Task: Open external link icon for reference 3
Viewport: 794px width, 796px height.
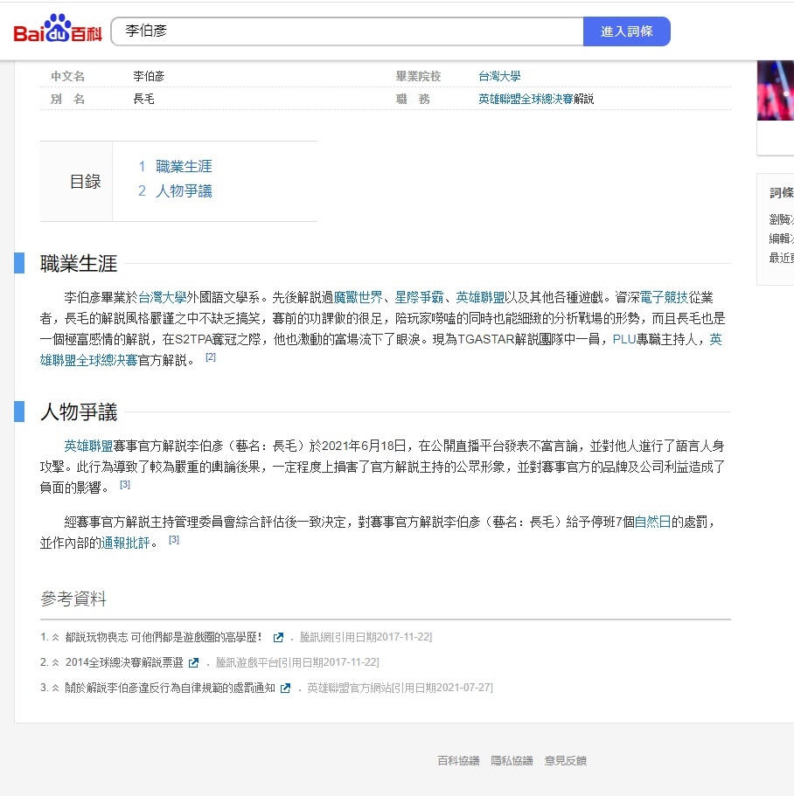Action: (x=285, y=689)
